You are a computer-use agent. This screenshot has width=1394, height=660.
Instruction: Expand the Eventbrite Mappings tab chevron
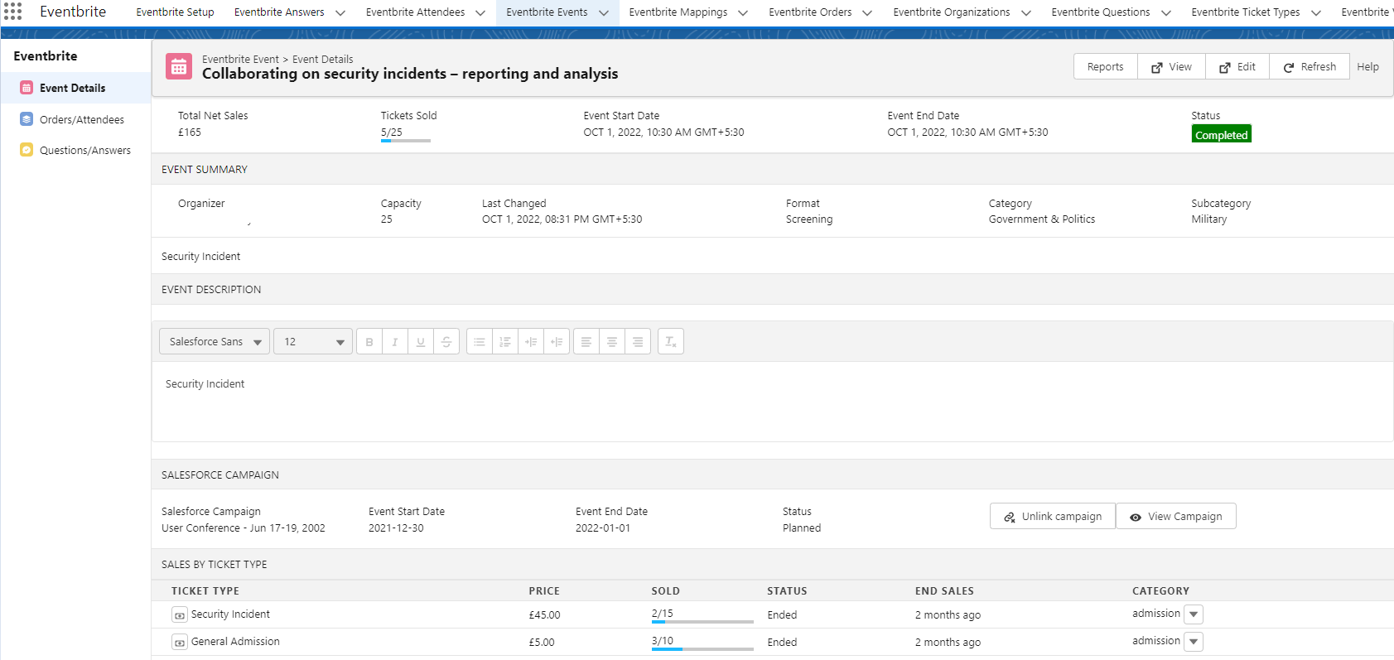click(743, 12)
